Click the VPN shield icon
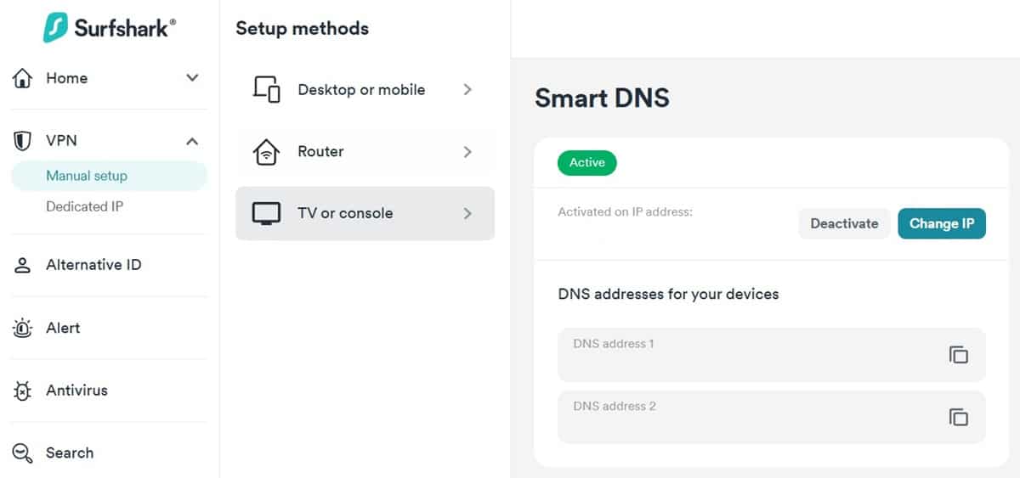Viewport: 1020px width, 478px height. point(23,141)
